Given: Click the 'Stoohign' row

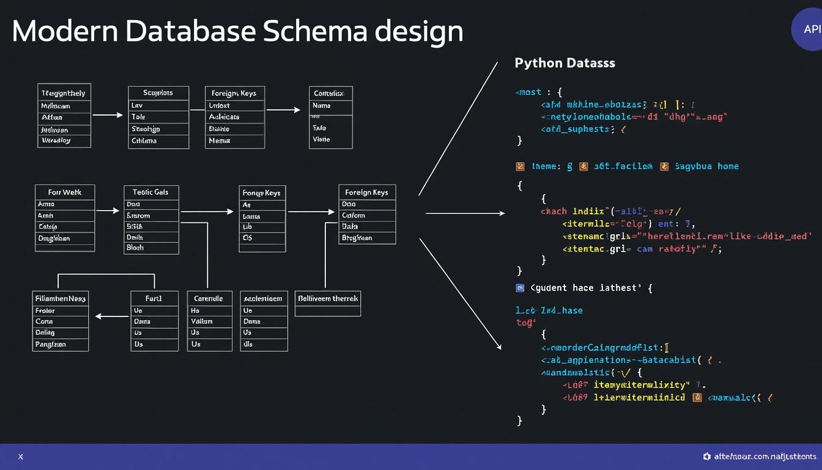Looking at the screenshot, I should pos(158,129).
